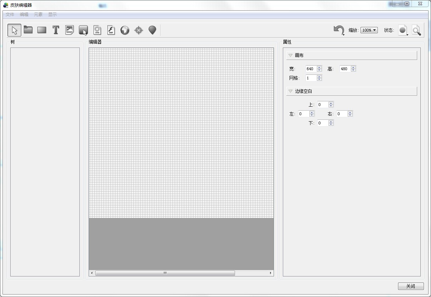Click the 右 right margin field
Image resolution: width=431 pixels, height=297 pixels.
[x=342, y=114]
